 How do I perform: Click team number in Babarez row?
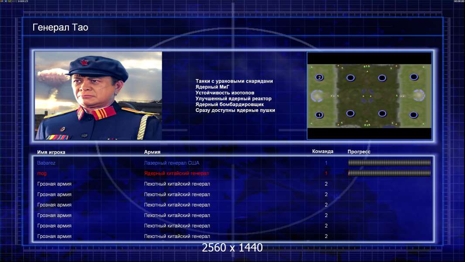(x=326, y=163)
